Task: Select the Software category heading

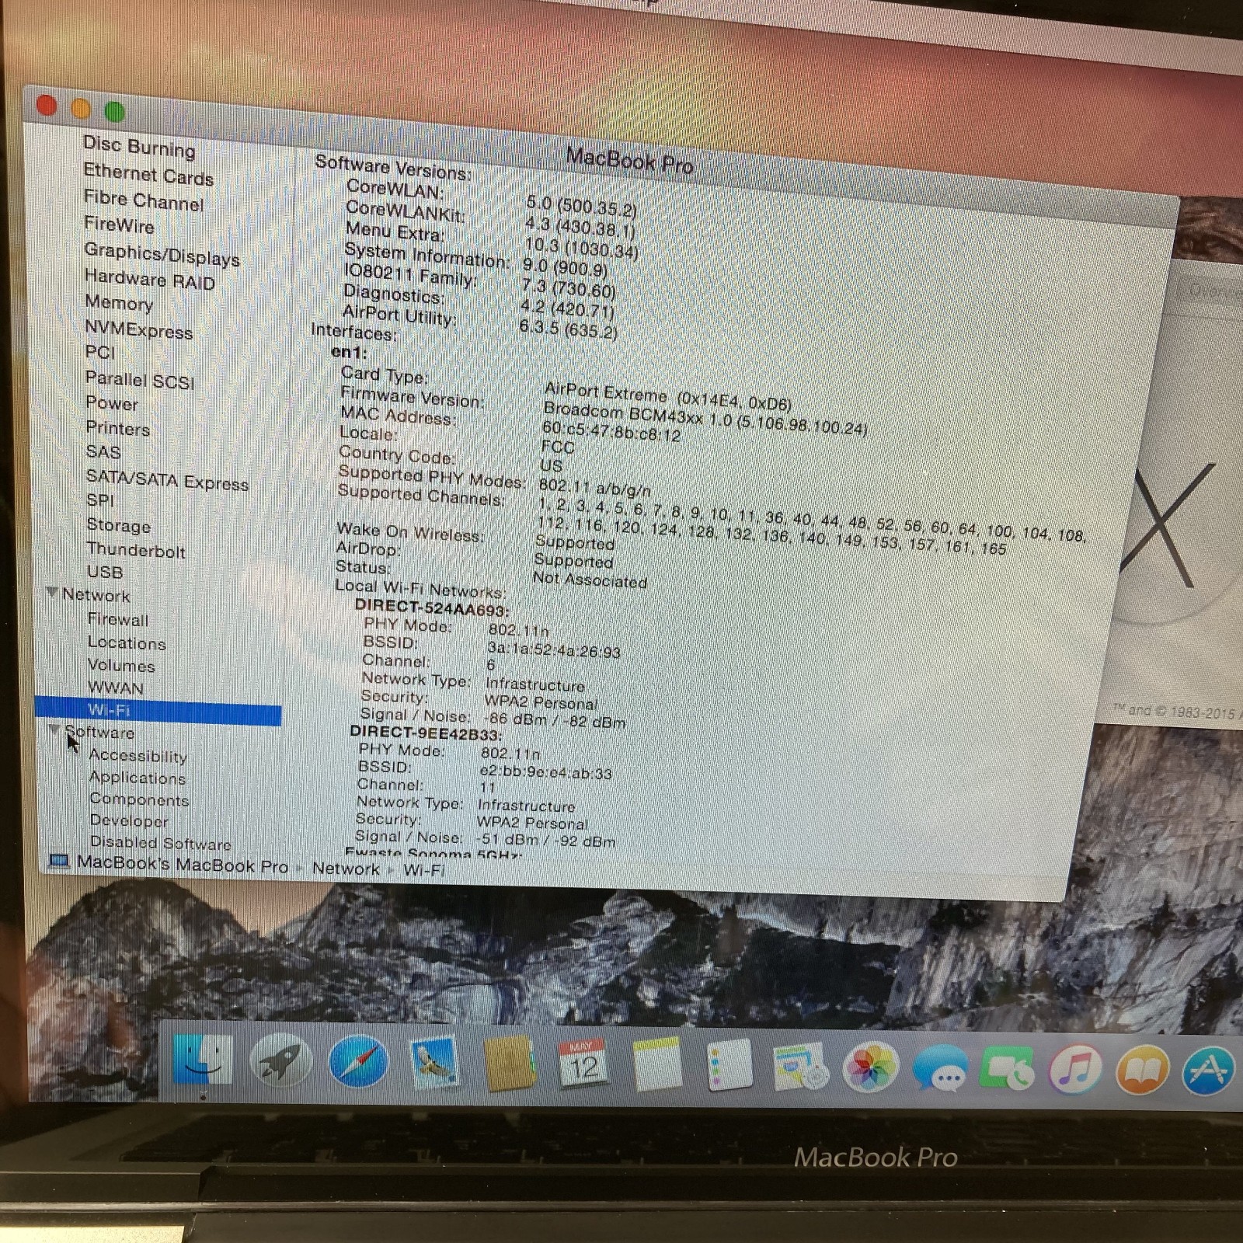Action: tap(100, 732)
